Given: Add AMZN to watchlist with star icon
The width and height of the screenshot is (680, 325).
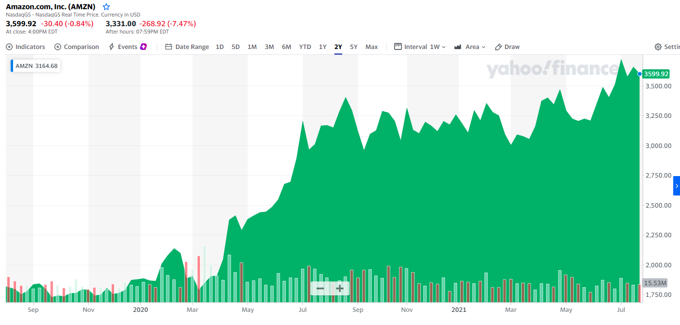Looking at the screenshot, I should 106,7.
